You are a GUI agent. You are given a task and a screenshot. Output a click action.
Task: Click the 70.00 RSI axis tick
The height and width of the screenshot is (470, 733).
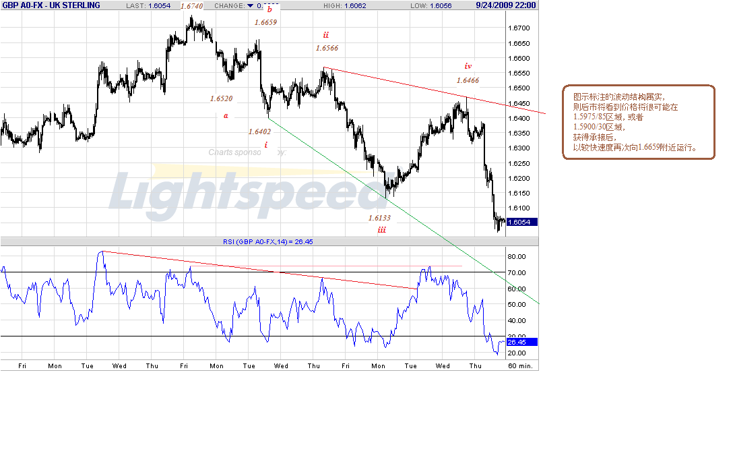(517, 272)
